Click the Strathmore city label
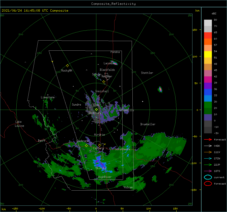This screenshot has height=212, width=227. [x=123, y=149]
